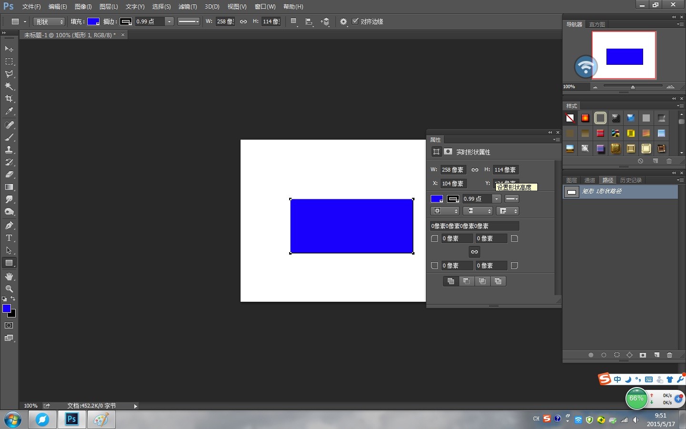Swap foreground and background colors
686x429 pixels.
(13, 299)
